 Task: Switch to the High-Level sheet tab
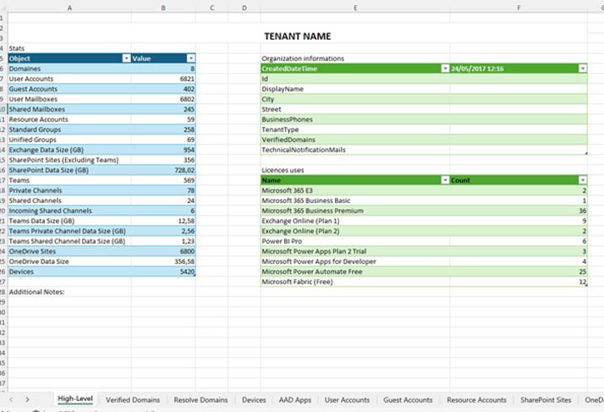pos(75,399)
